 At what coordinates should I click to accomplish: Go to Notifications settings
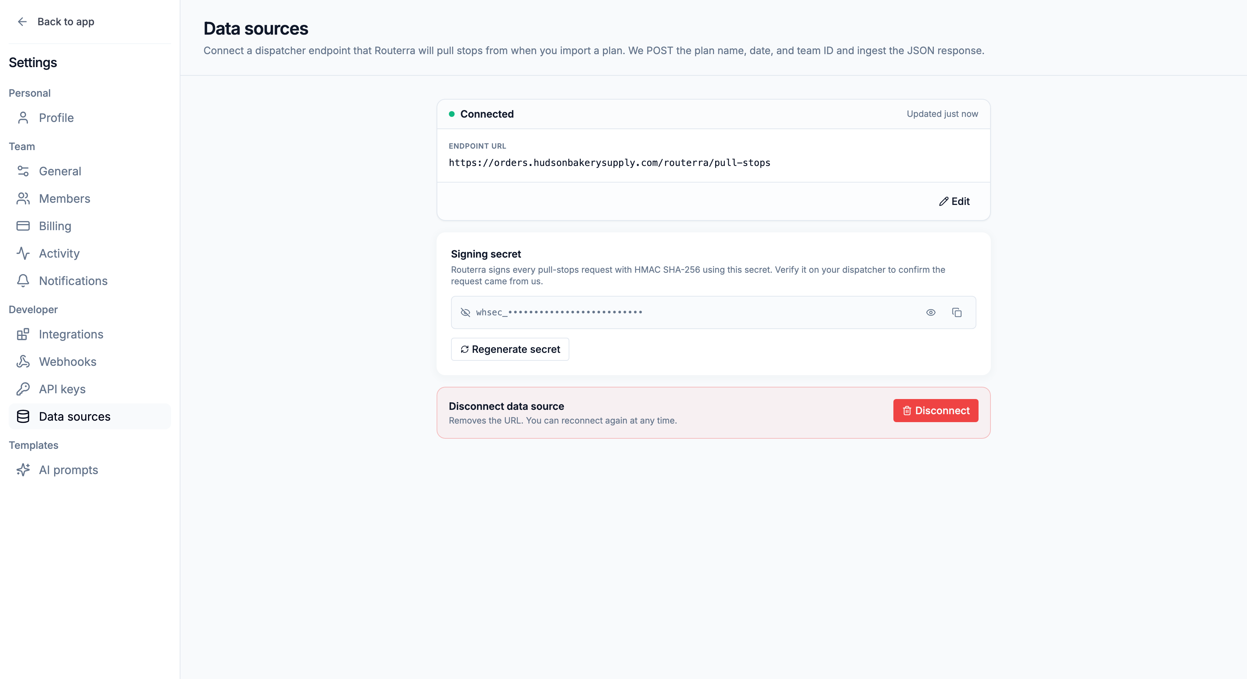tap(89, 281)
